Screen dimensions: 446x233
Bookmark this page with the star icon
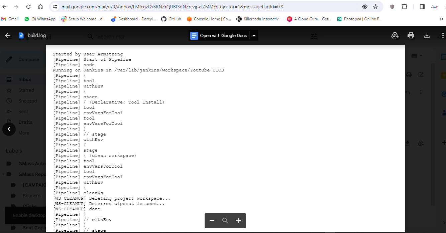coord(375,7)
